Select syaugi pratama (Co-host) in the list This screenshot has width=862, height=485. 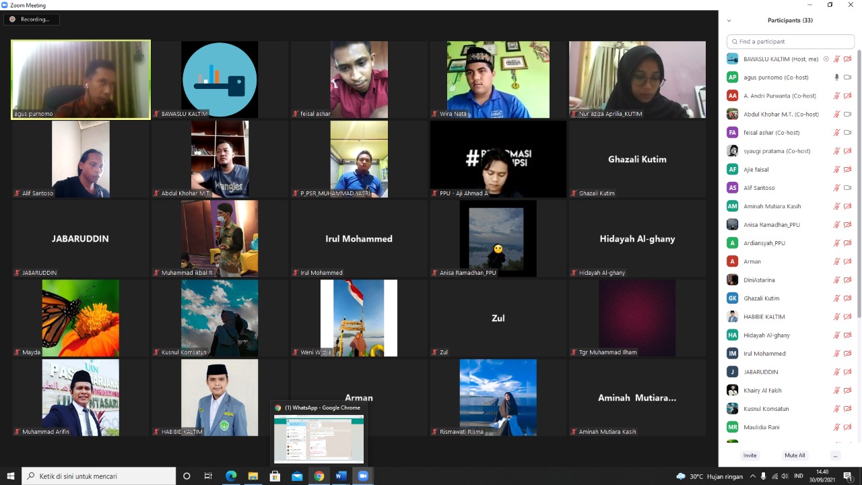pos(776,152)
